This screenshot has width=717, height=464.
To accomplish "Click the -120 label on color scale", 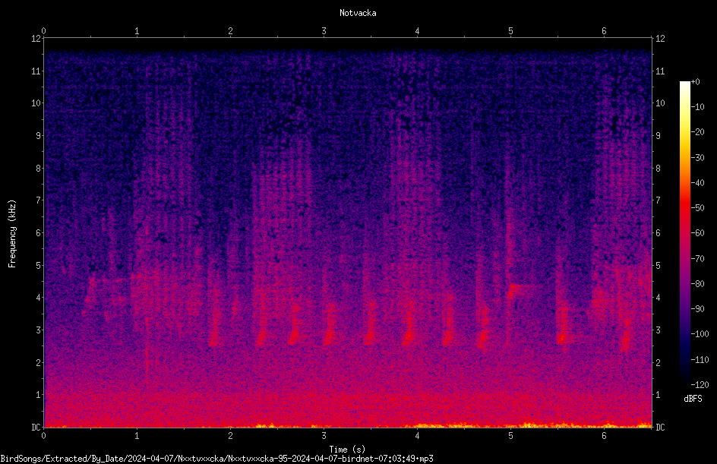I will coord(700,384).
